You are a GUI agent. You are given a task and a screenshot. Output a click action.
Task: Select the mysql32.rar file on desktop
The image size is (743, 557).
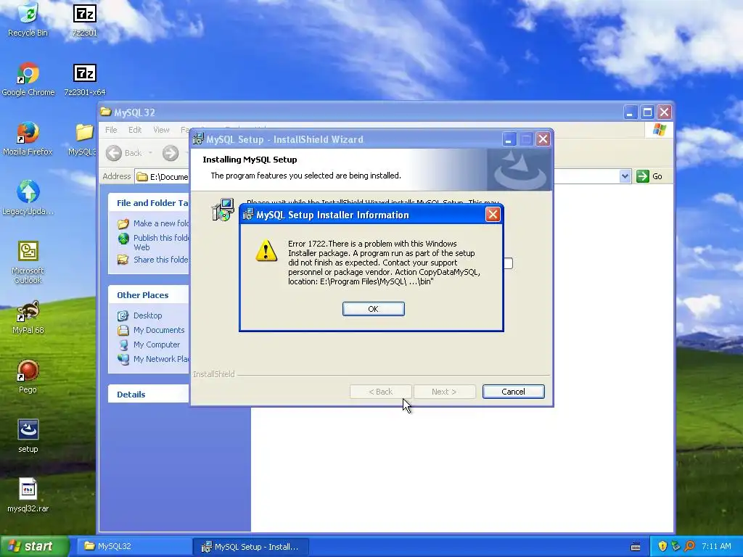[x=28, y=496]
